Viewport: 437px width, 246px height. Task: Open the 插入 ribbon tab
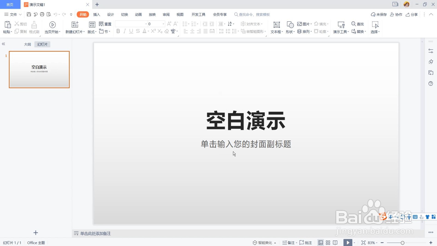pyautogui.click(x=97, y=14)
